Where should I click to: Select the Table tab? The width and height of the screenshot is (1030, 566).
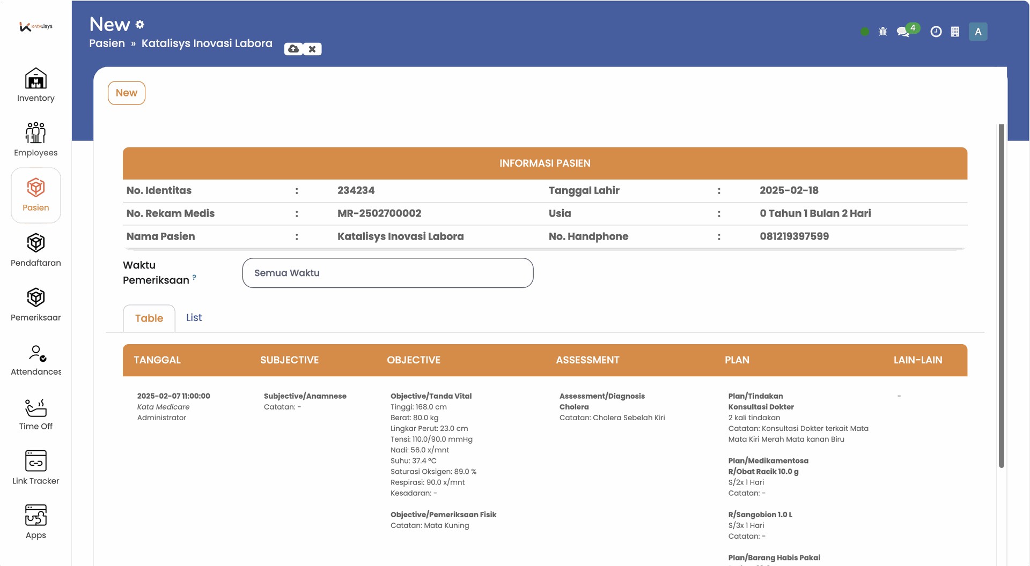click(x=149, y=318)
